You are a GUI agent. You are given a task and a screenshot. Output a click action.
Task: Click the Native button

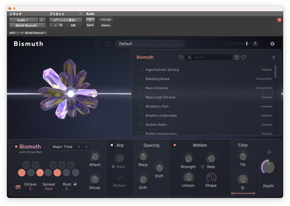[x=106, y=25]
